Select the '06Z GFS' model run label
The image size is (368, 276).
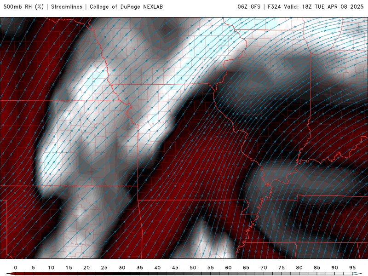[x=249, y=6]
